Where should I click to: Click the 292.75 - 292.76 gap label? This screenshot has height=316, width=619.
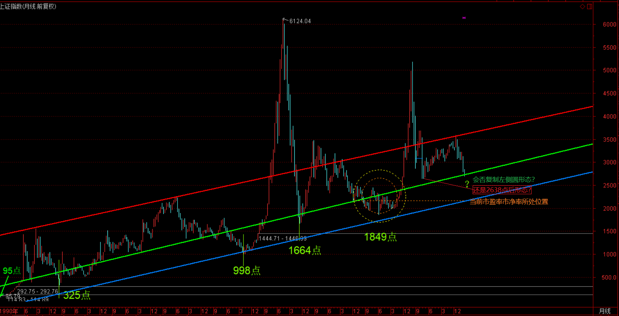pos(37,291)
